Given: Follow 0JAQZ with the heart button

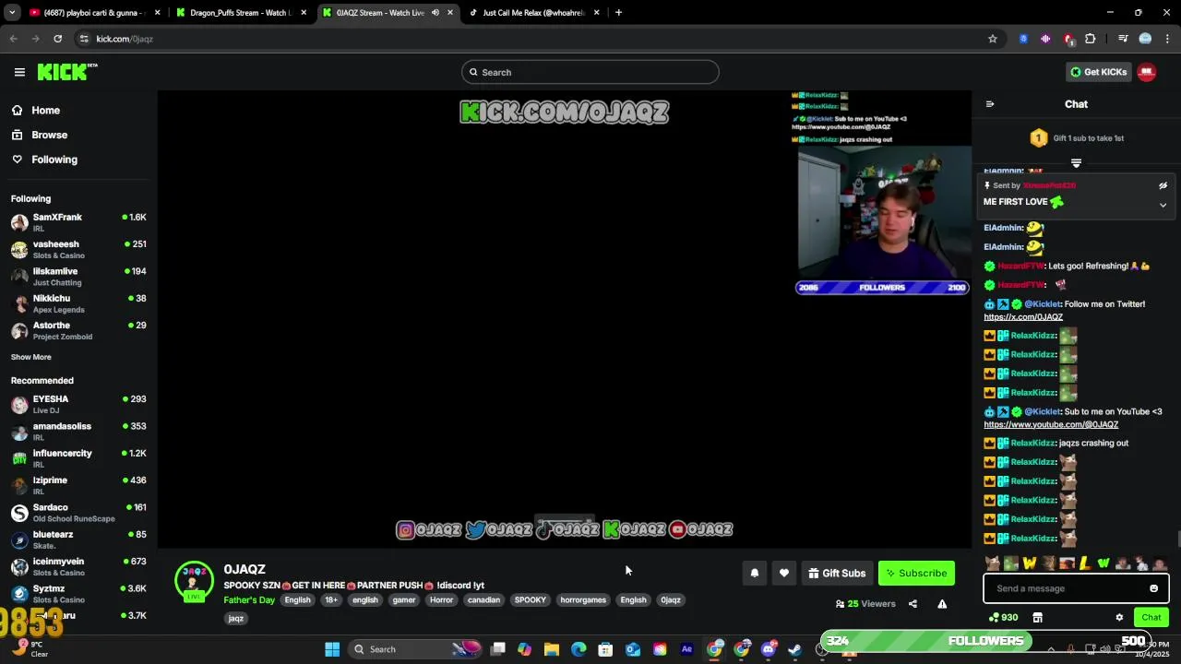Looking at the screenshot, I should pyautogui.click(x=783, y=574).
